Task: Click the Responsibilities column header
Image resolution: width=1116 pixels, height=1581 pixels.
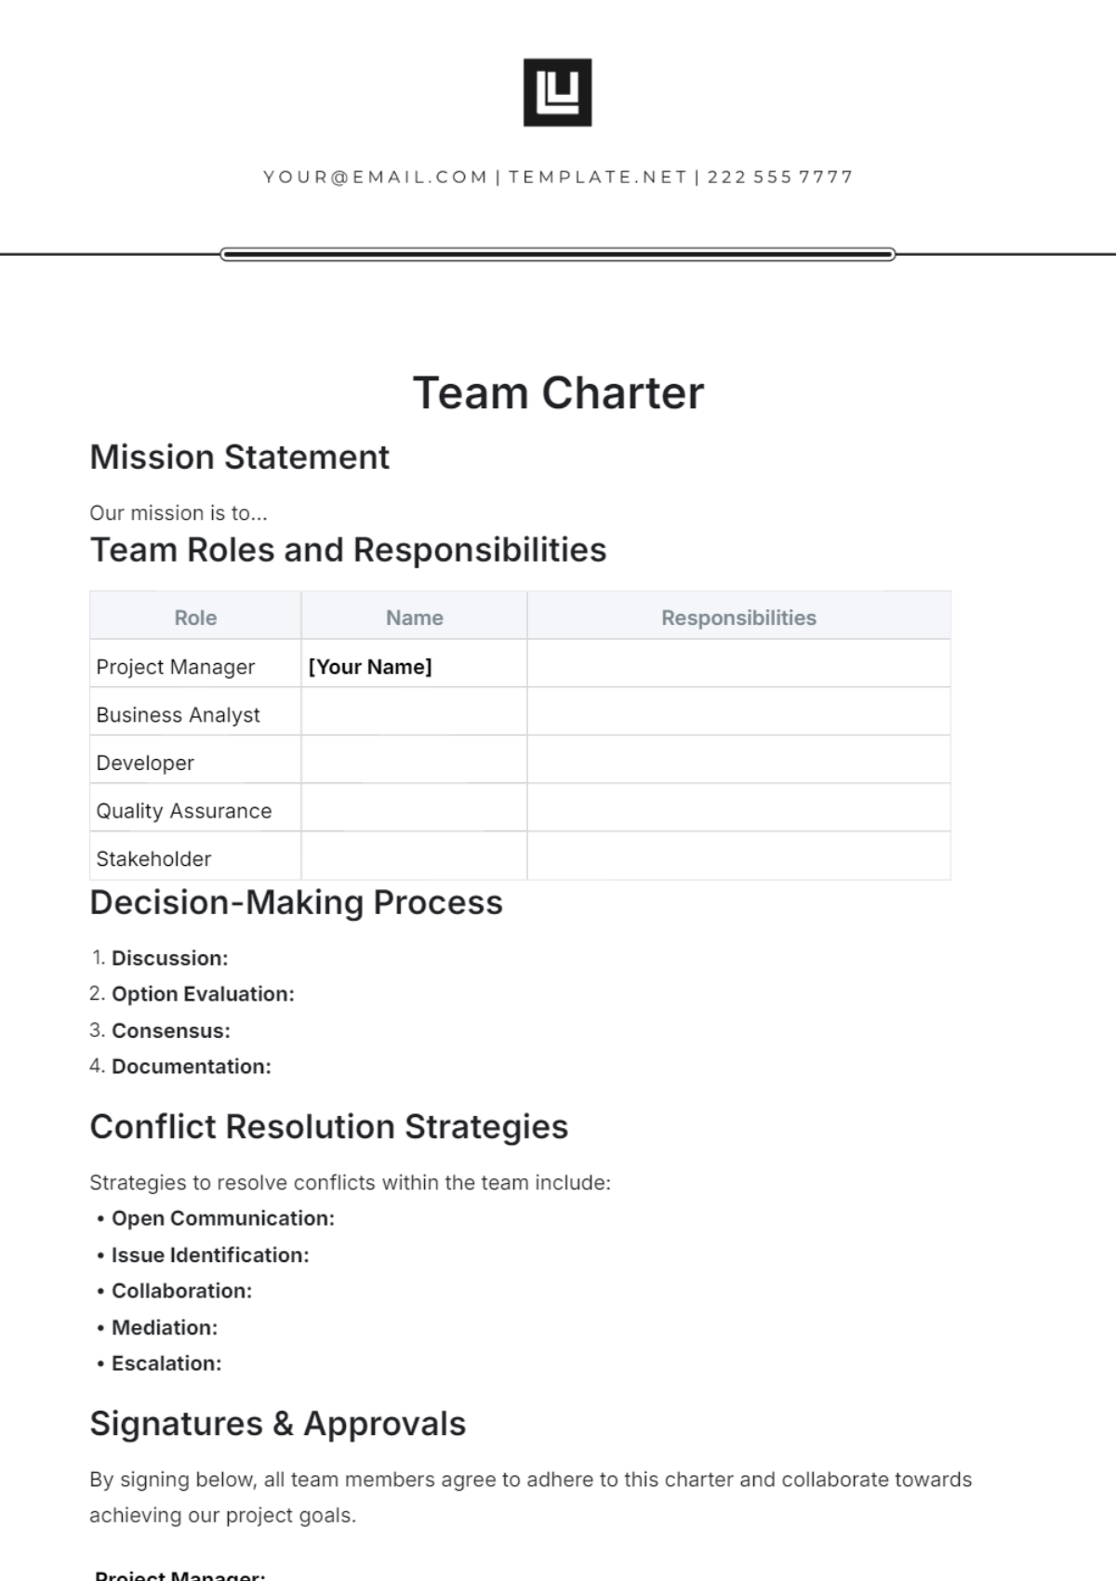Action: [738, 618]
